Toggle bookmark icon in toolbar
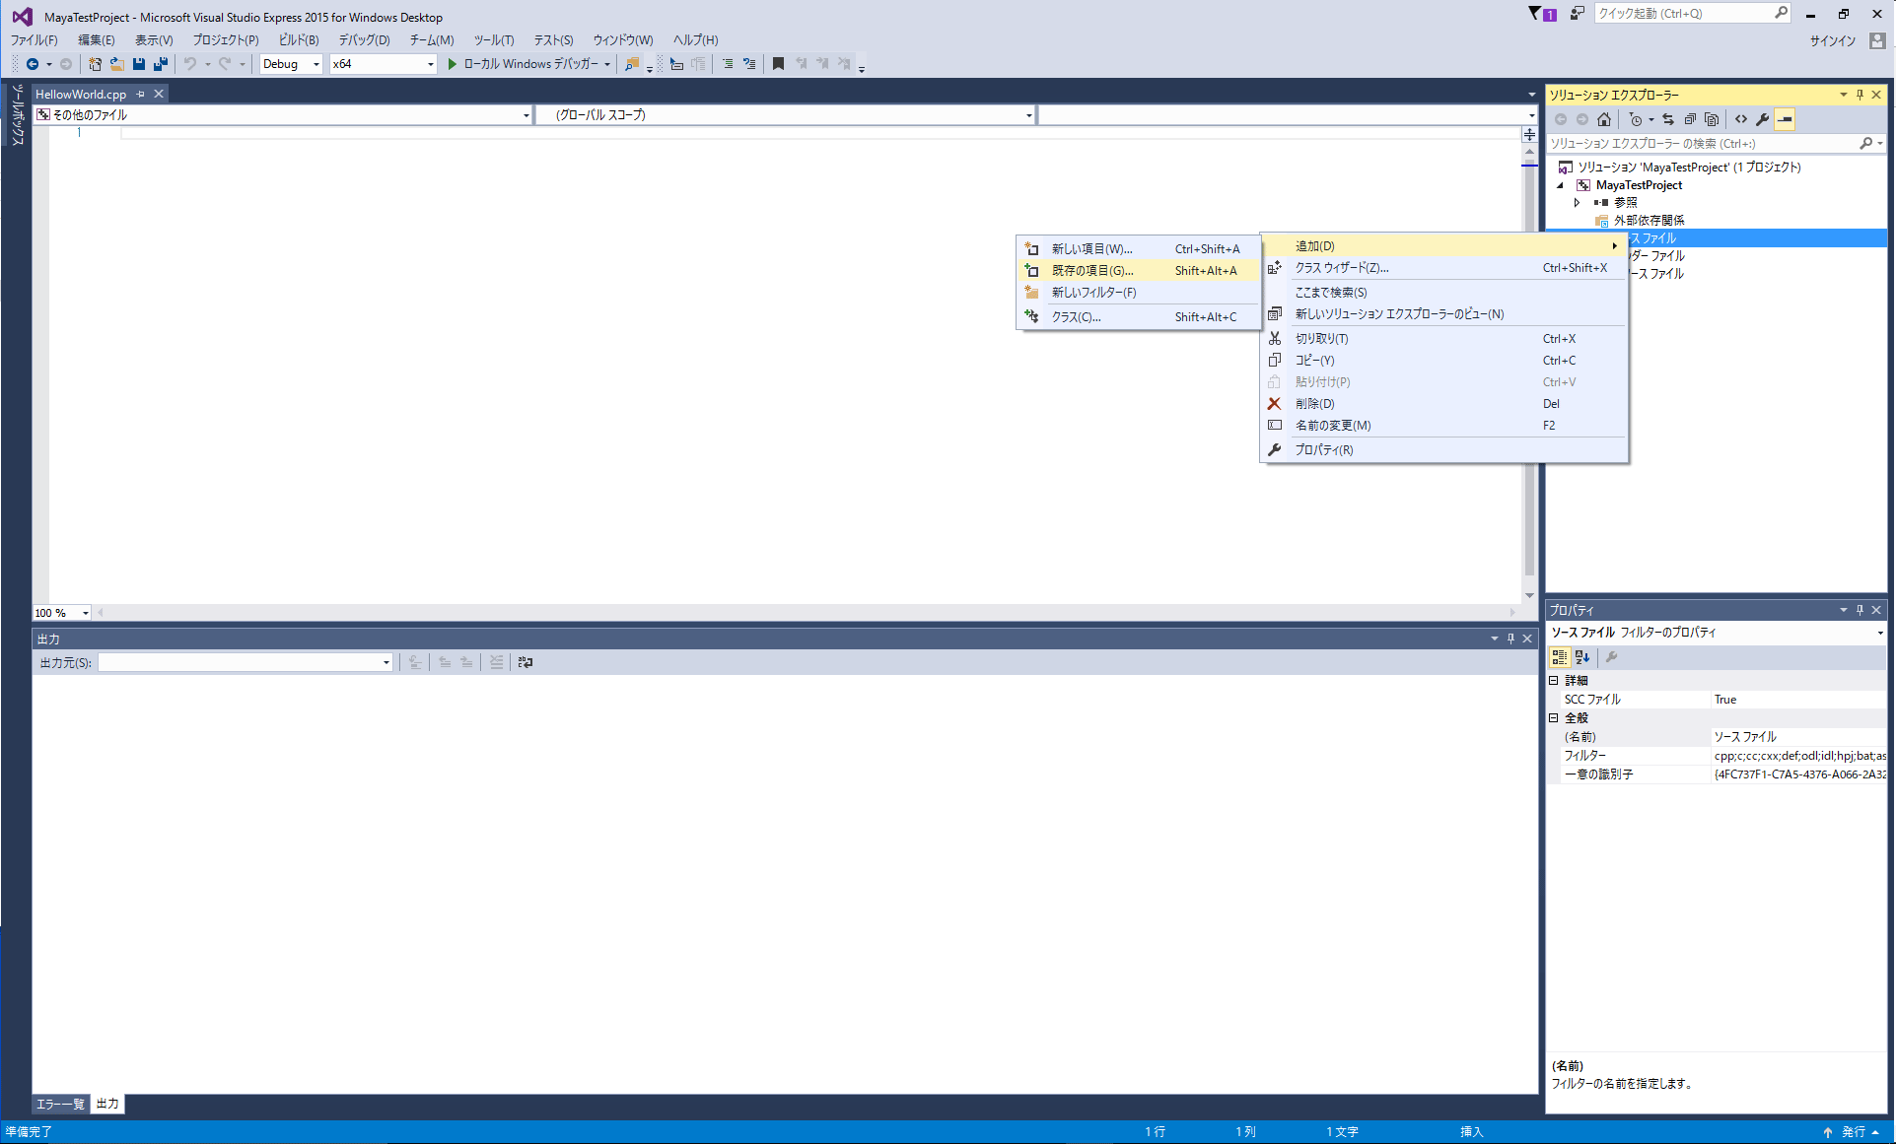This screenshot has height=1144, width=1896. 778,64
